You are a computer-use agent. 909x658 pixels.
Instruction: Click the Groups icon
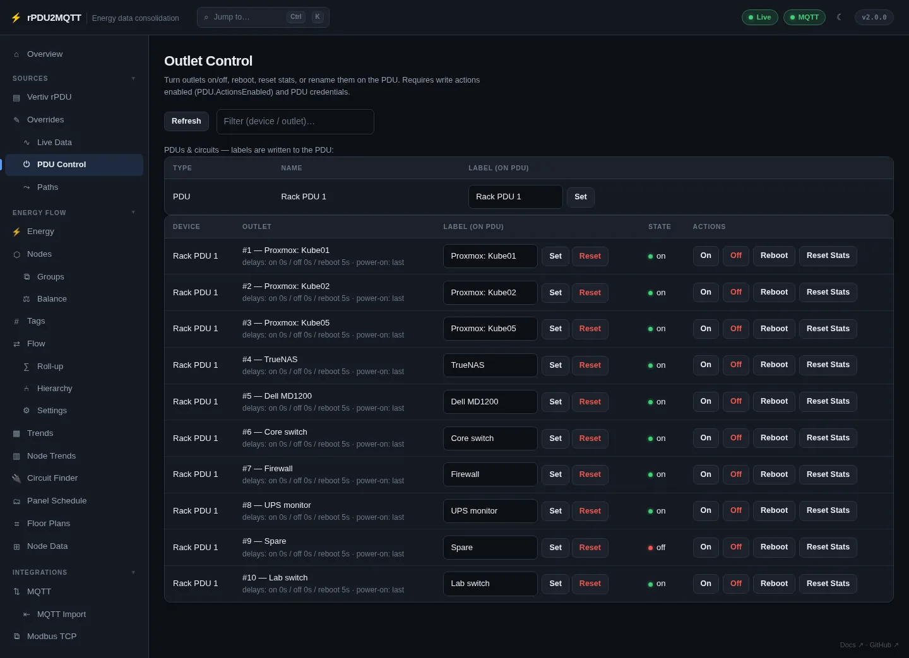point(27,277)
